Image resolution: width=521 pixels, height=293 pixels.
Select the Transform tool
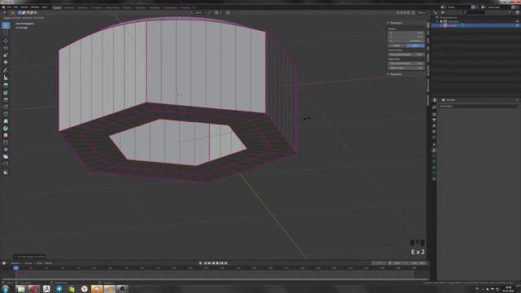6,62
